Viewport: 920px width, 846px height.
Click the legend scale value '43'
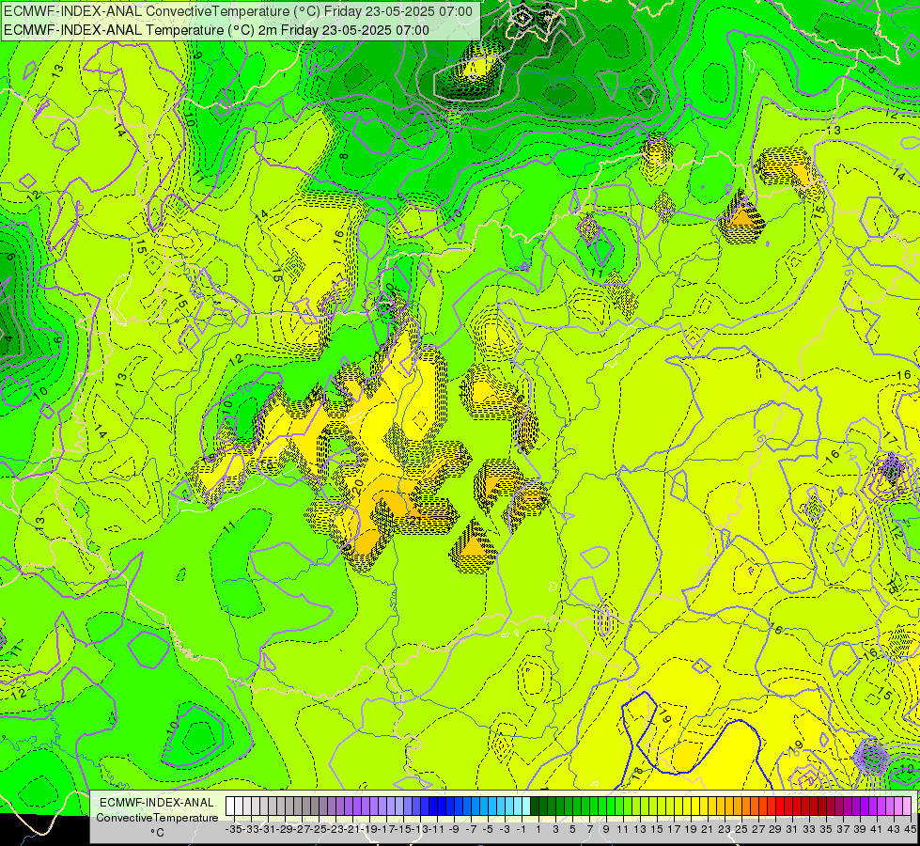[x=893, y=829]
